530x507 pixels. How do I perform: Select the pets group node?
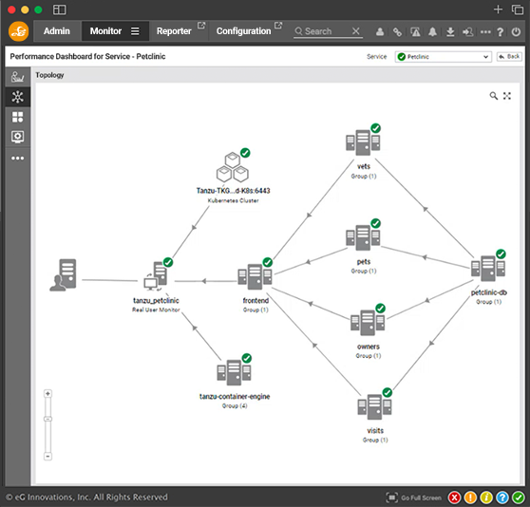point(363,236)
